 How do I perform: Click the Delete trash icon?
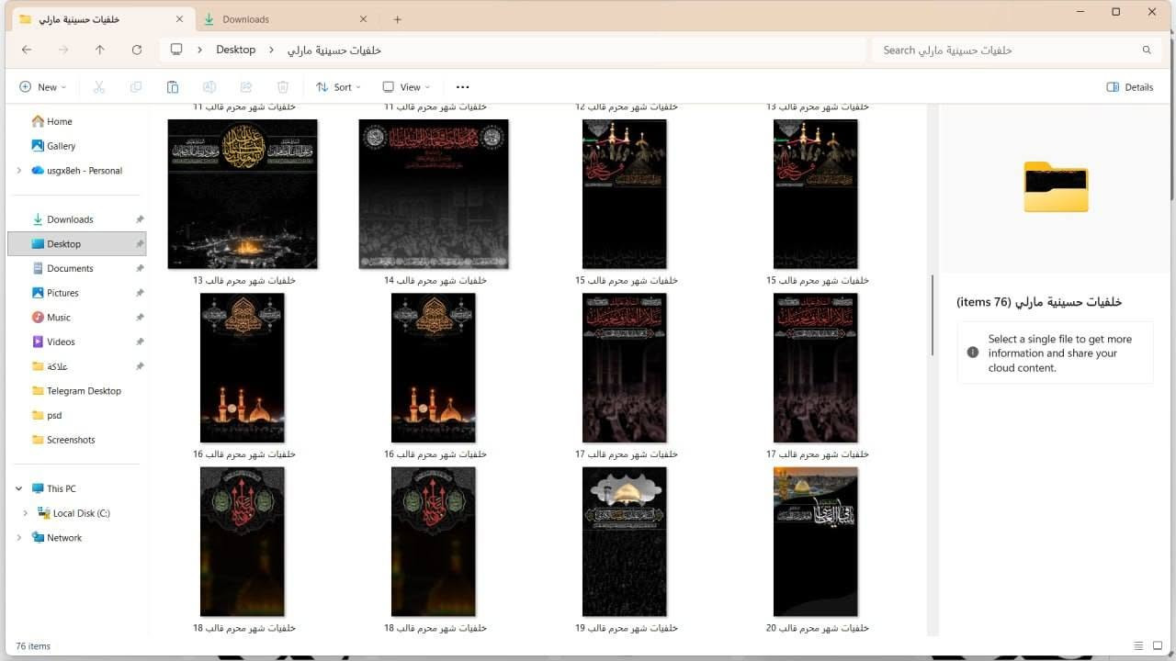(283, 87)
